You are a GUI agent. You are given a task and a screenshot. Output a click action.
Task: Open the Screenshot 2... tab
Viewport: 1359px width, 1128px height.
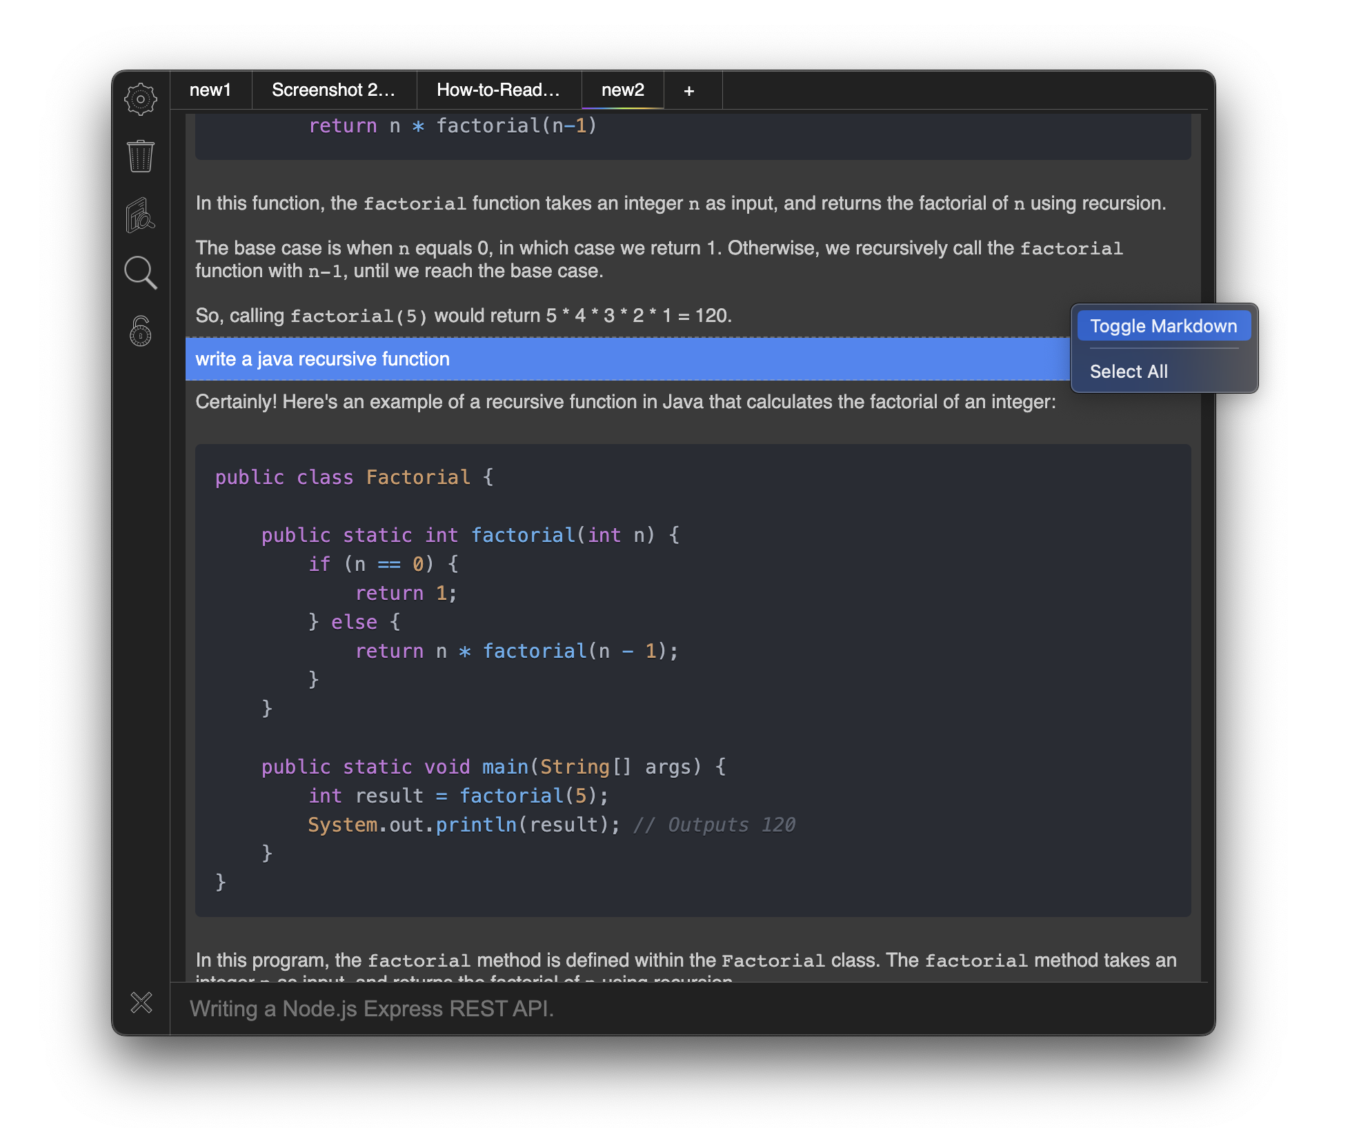pyautogui.click(x=333, y=90)
